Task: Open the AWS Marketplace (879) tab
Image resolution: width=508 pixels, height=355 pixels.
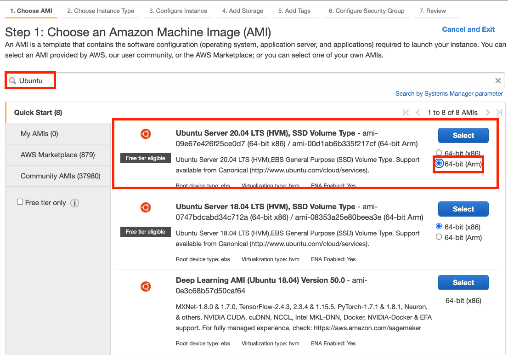Action: [58, 155]
